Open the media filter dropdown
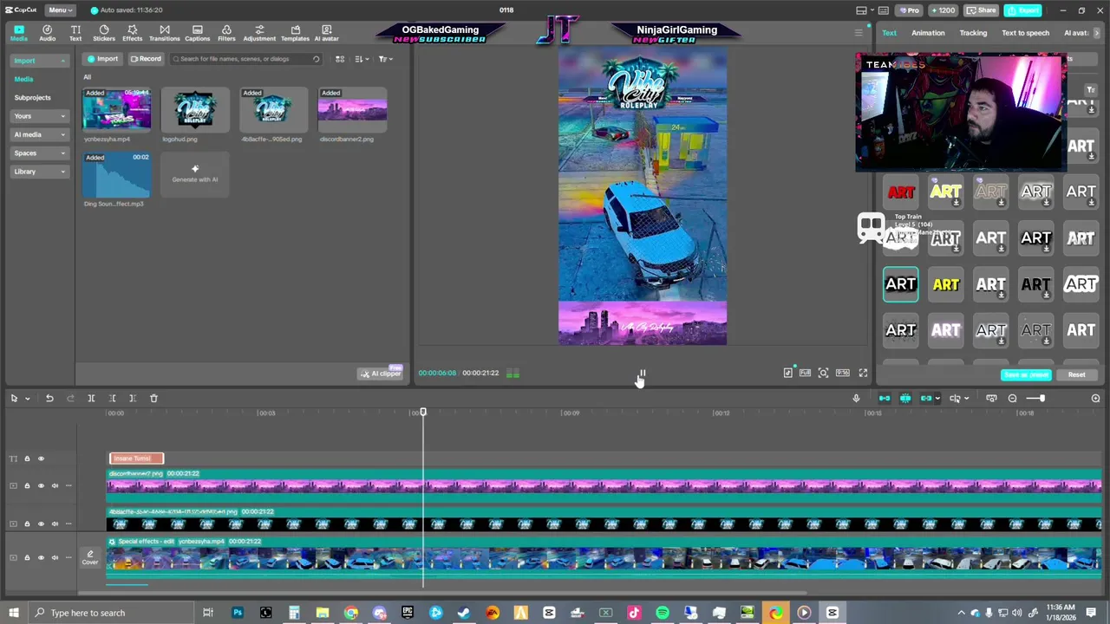This screenshot has width=1110, height=624. click(x=386, y=59)
